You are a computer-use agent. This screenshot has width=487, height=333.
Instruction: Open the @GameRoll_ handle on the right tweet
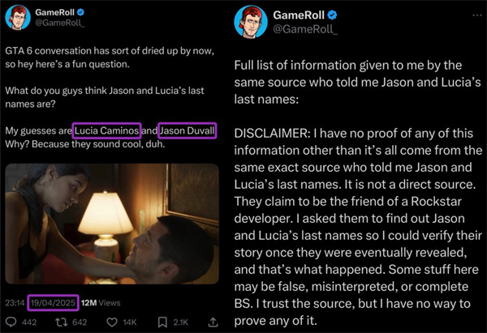(305, 29)
